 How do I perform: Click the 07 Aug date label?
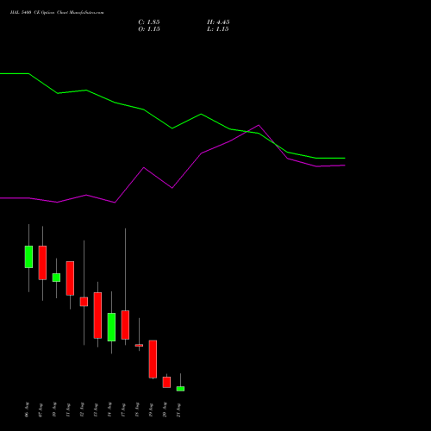tap(41, 409)
